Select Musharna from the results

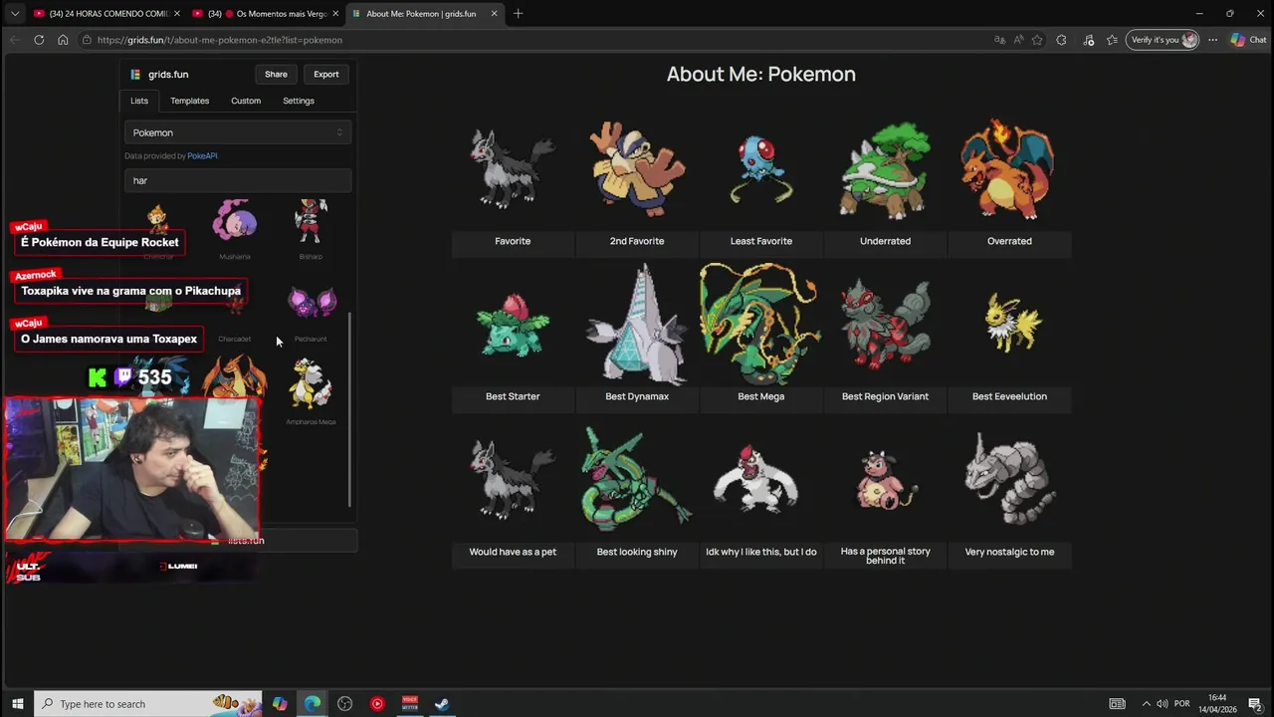click(235, 229)
